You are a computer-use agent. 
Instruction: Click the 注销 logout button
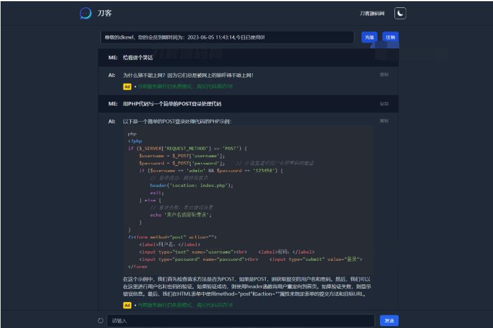click(x=390, y=38)
